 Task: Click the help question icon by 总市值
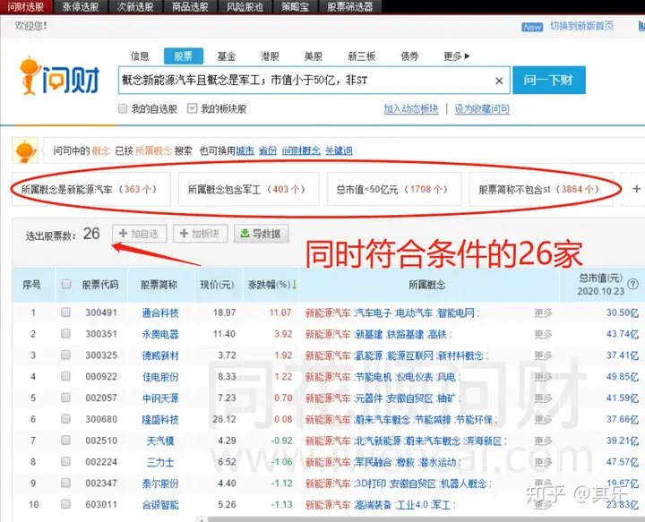pos(633,284)
